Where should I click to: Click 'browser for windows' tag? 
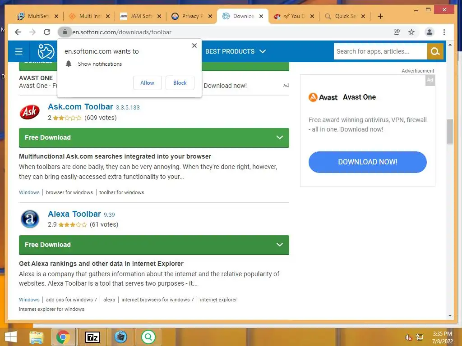69,192
